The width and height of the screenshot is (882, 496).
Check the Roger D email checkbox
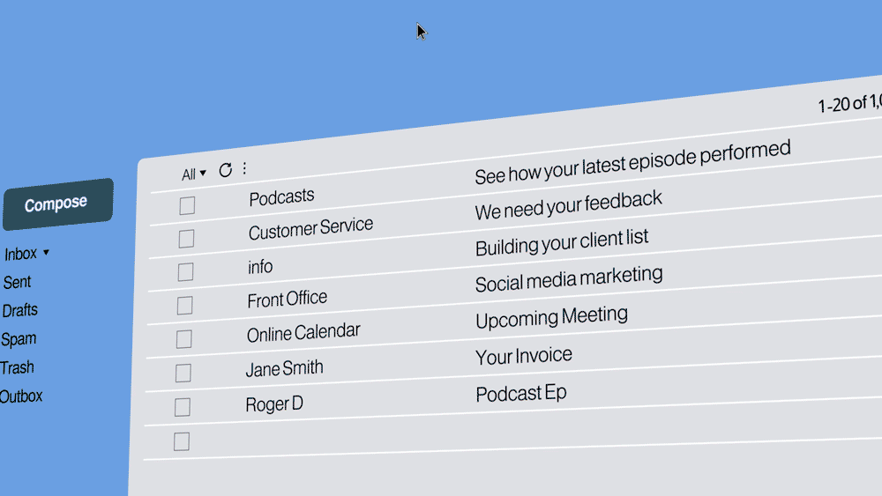pos(183,407)
